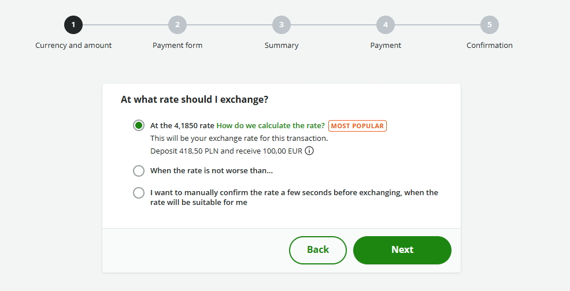This screenshot has height=291, width=570.
Task: Click the "Currency and amount" step label
Action: (73, 45)
